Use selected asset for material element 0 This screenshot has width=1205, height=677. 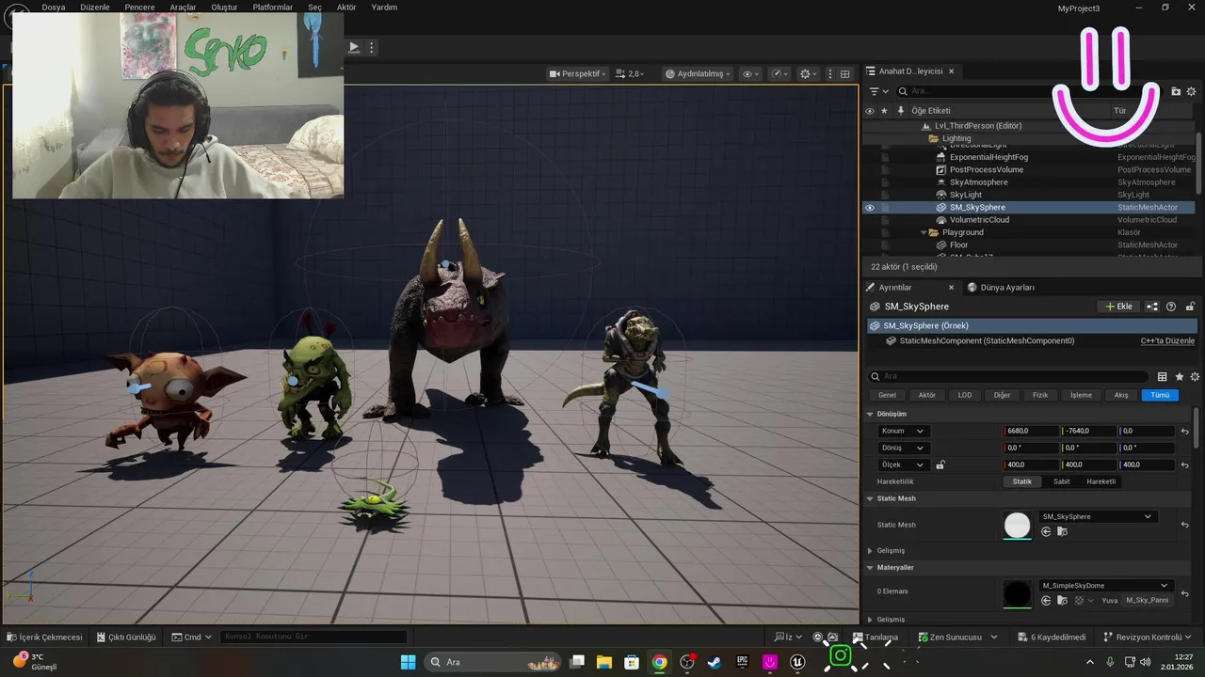click(1046, 600)
